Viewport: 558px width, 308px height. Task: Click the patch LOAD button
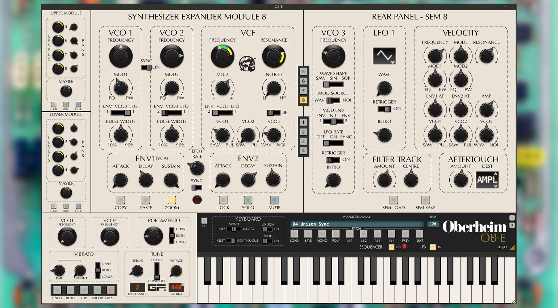pos(294,234)
